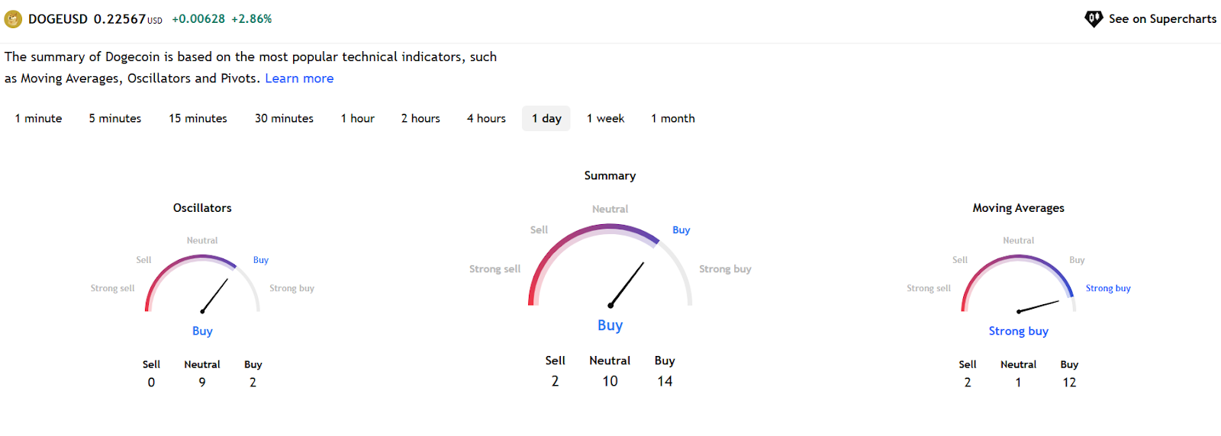The height and width of the screenshot is (436, 1221).
Task: Click Summary gauge Strong sell label
Action: [x=495, y=269]
